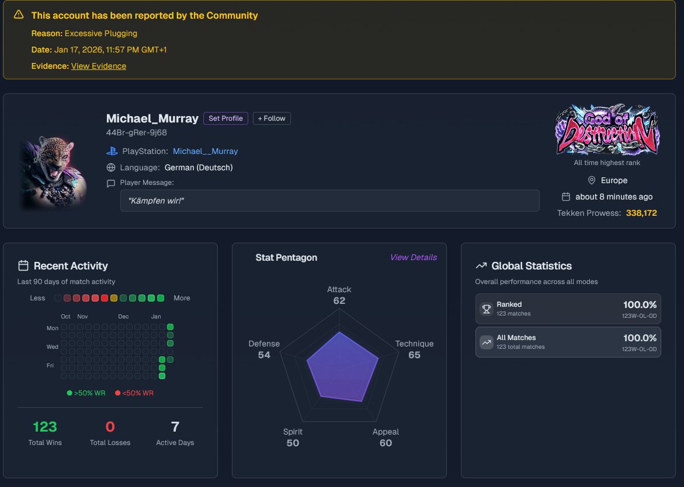The image size is (684, 487).
Task: Click the 7 Active Days counter
Action: pos(175,433)
